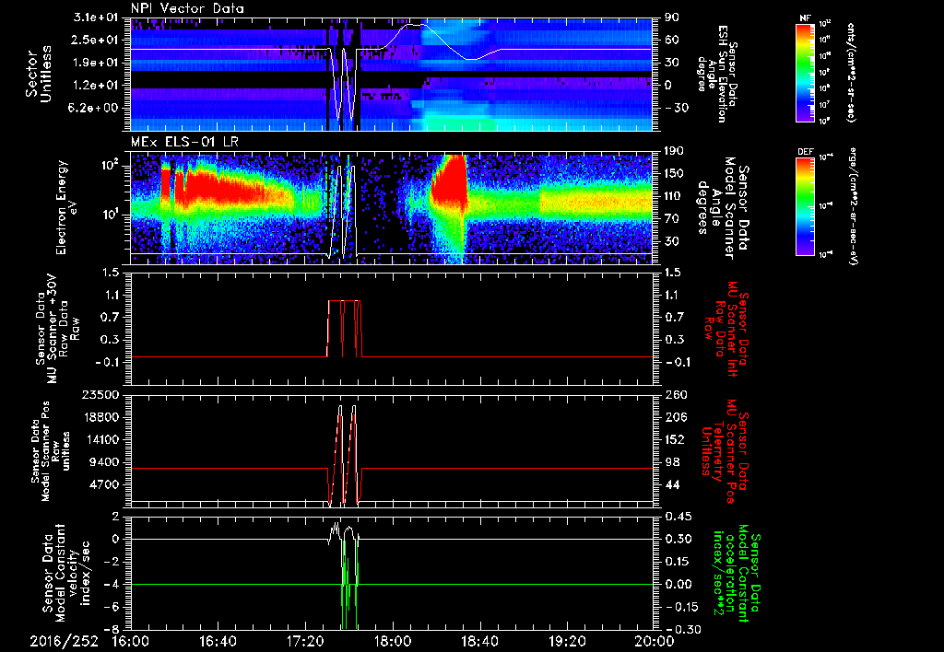Click the 152 telemetry tick value
The width and height of the screenshot is (944, 652).
point(674,439)
